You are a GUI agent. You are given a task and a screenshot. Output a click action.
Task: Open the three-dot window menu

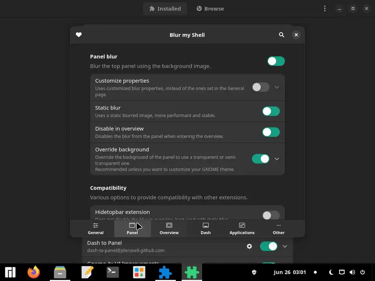pyautogui.click(x=324, y=9)
